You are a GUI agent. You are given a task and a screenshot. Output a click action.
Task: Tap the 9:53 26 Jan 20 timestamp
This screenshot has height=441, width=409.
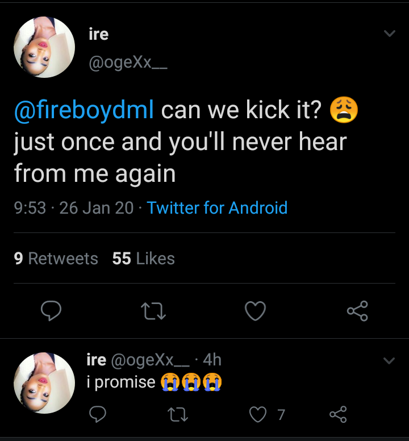point(73,208)
